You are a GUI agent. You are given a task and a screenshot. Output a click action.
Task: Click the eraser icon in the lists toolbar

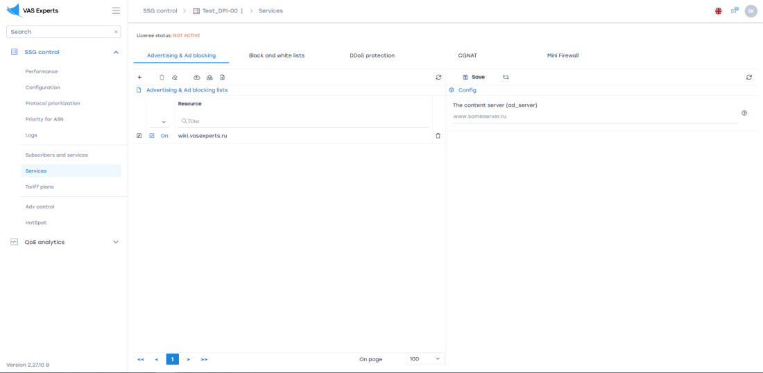tap(175, 78)
